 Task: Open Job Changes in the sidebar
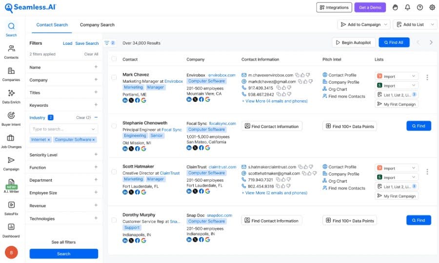tap(11, 141)
